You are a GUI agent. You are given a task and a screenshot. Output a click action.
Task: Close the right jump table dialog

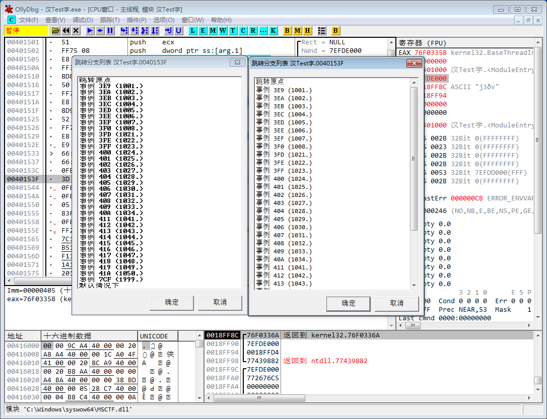click(414, 63)
